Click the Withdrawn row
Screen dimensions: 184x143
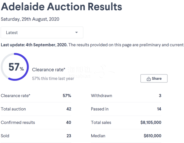pyautogui.click(x=126, y=96)
